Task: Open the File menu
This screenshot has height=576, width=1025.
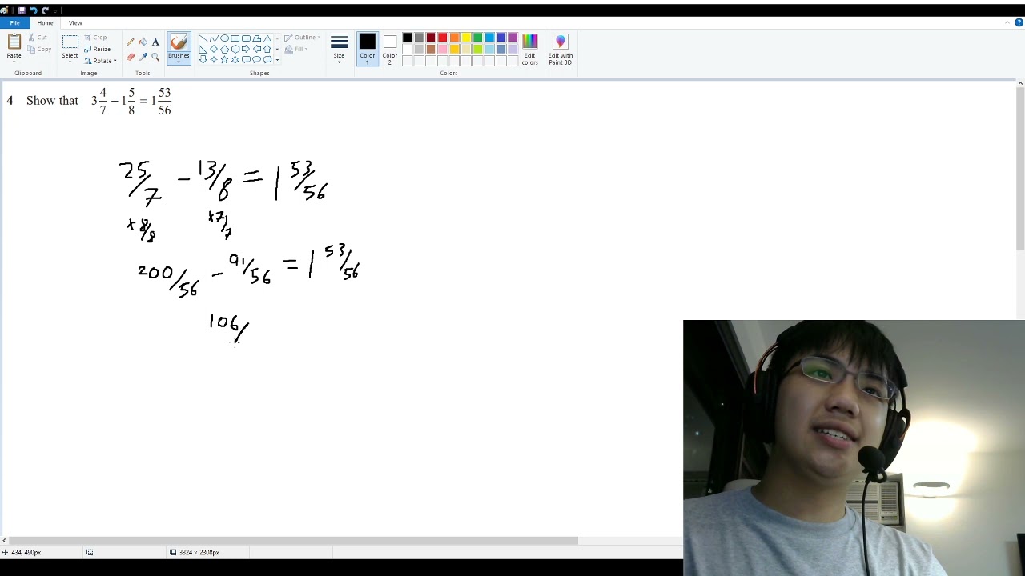Action: 14,22
